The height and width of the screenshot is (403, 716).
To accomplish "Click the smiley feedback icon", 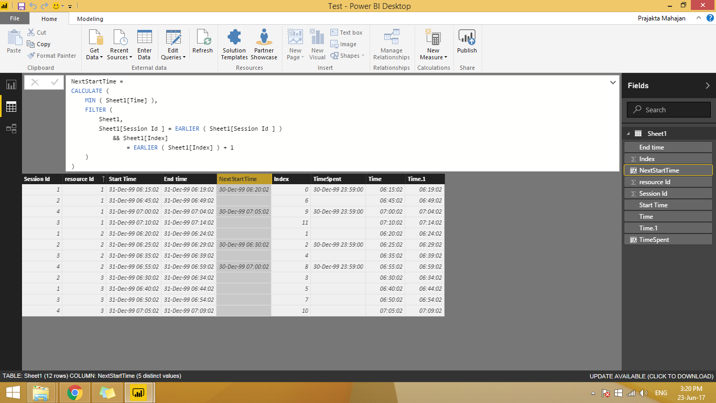I will (56, 6).
